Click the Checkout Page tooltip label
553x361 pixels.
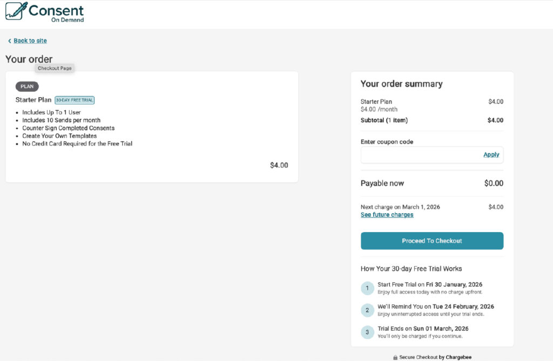pyautogui.click(x=55, y=69)
